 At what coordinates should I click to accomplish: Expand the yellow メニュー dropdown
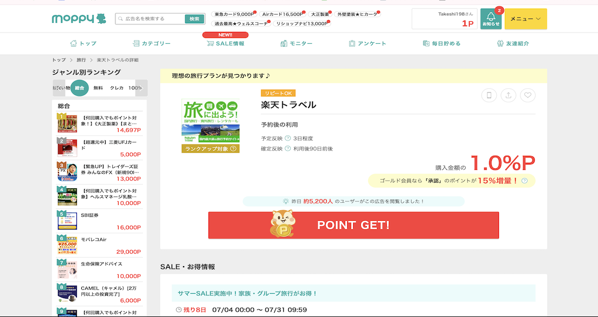(525, 19)
